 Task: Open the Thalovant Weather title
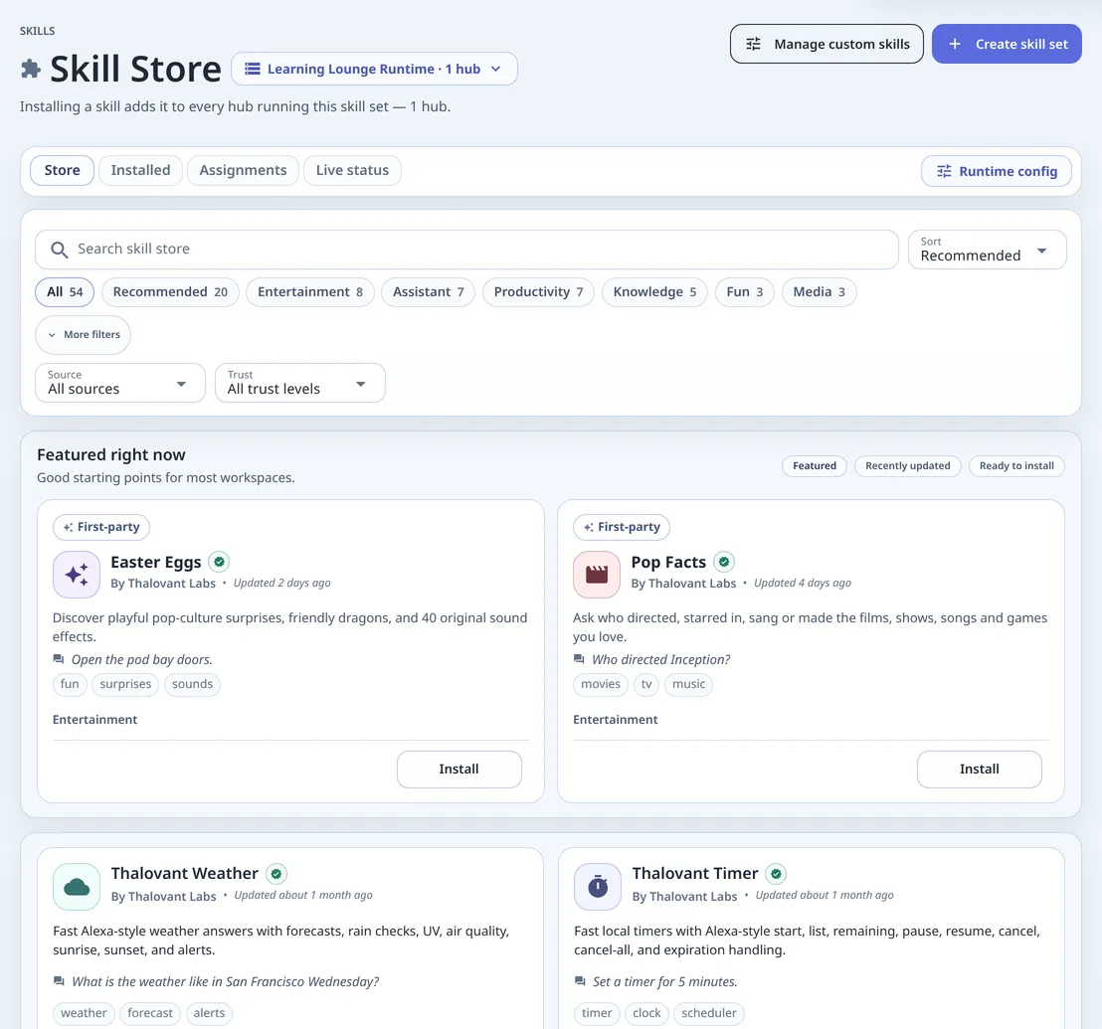pyautogui.click(x=185, y=873)
